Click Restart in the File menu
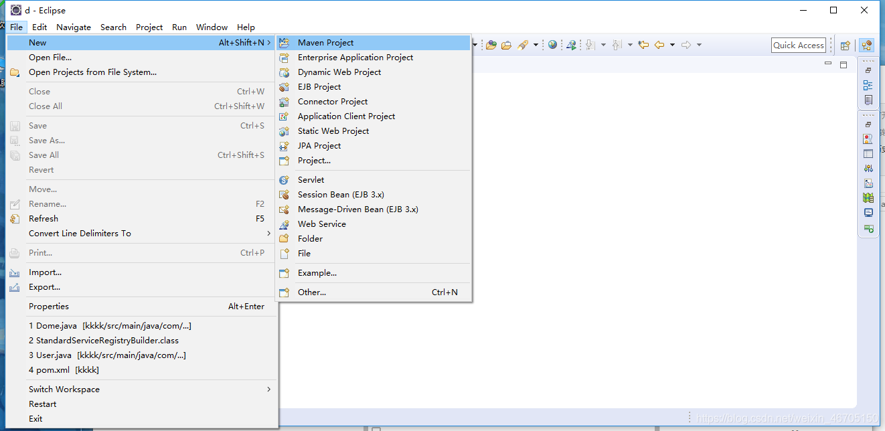The height and width of the screenshot is (431, 885). [142, 404]
